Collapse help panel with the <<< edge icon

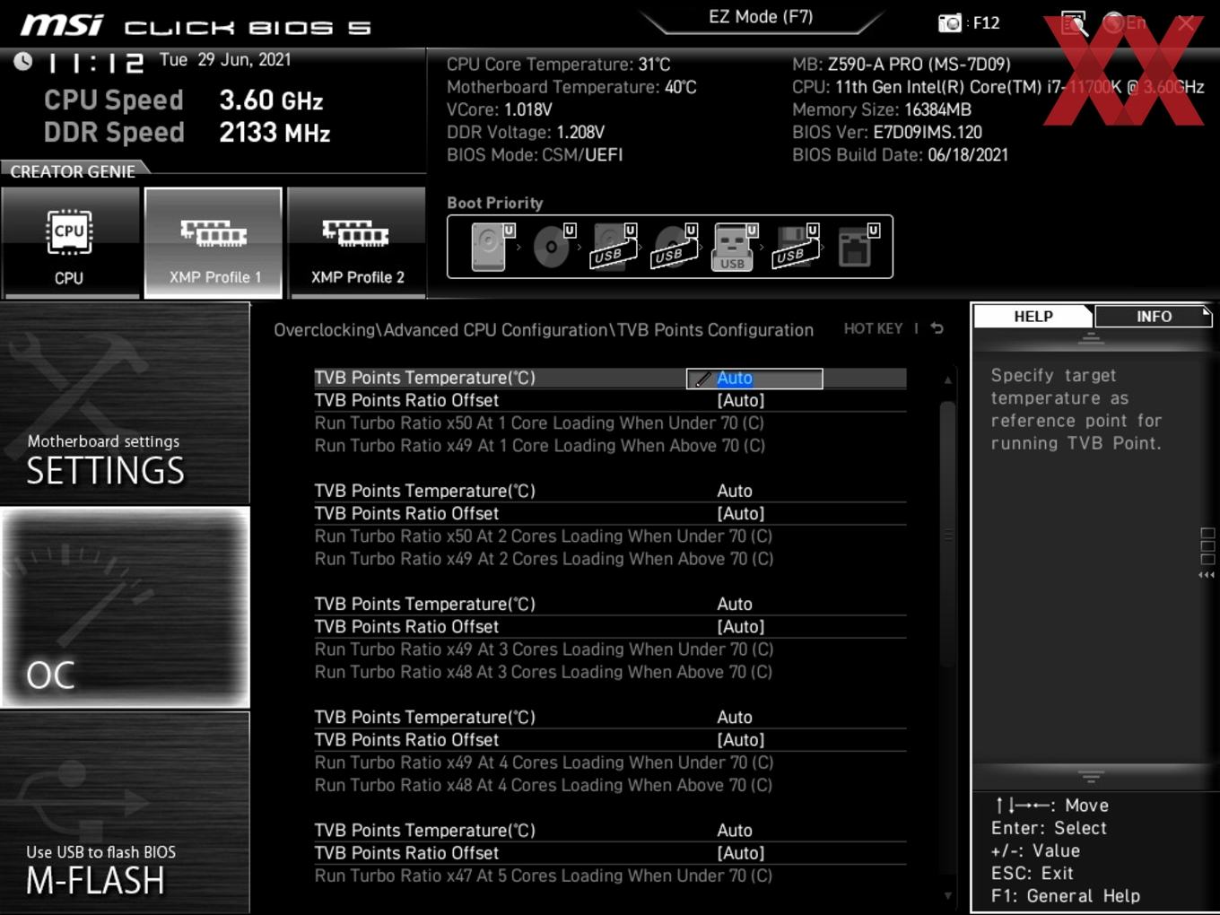click(x=1207, y=575)
